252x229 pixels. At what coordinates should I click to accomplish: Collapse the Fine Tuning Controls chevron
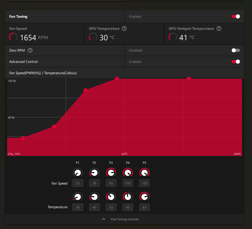104,219
